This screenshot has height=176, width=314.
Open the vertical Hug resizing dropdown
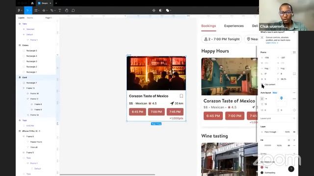[283, 68]
